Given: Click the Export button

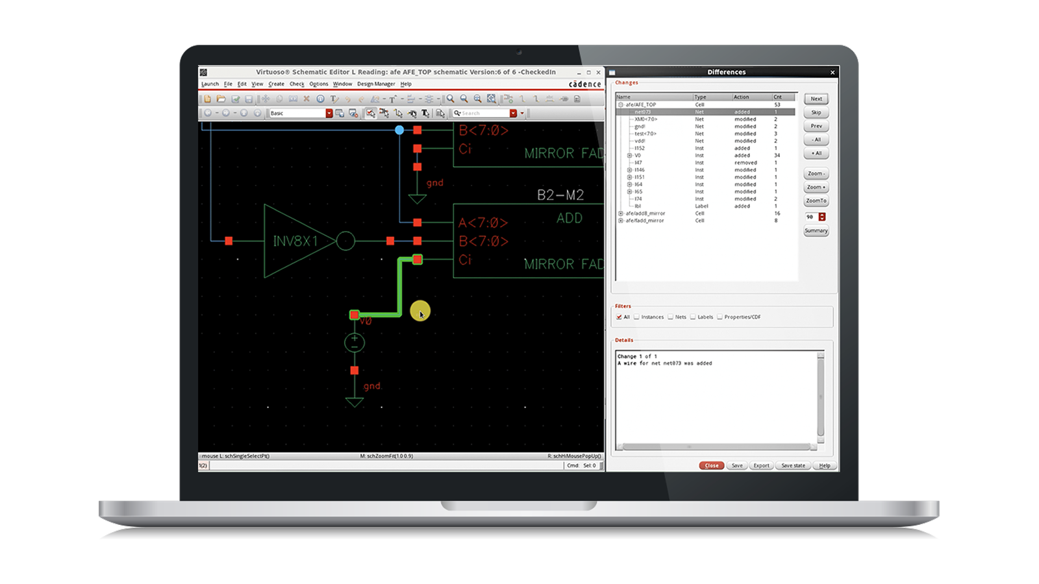Looking at the screenshot, I should (761, 466).
